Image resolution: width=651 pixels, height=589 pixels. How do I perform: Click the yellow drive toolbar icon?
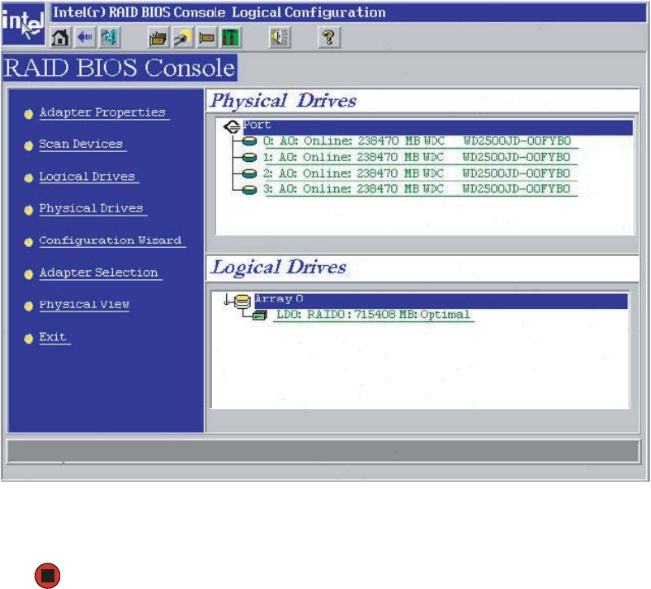(206, 38)
